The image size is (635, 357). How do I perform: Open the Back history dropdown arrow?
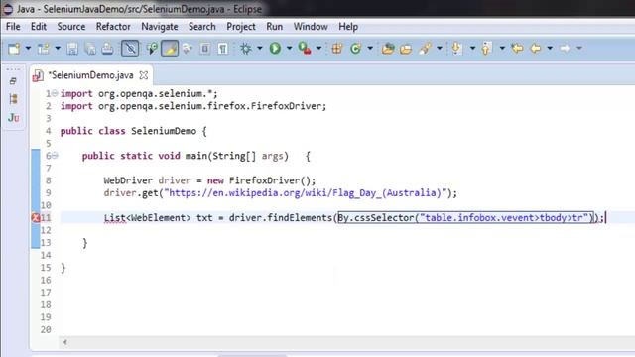tap(550, 49)
